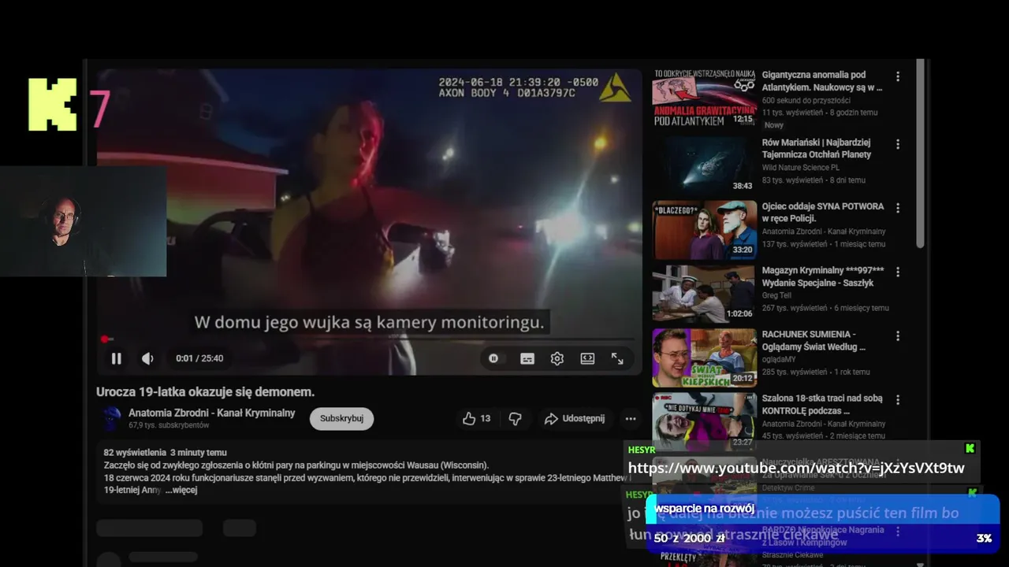Open Szalona 18-stka video title

[822, 405]
